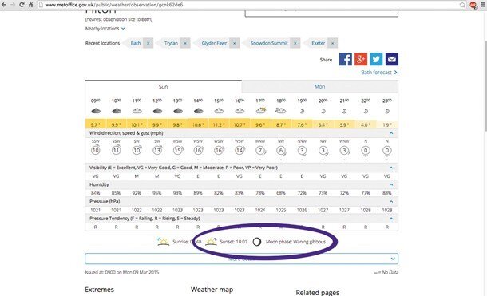Open the Bath forecast link

[379, 73]
